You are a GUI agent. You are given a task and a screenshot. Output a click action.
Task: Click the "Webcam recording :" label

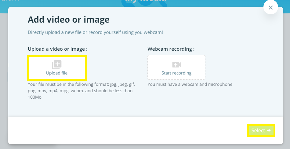point(171,49)
